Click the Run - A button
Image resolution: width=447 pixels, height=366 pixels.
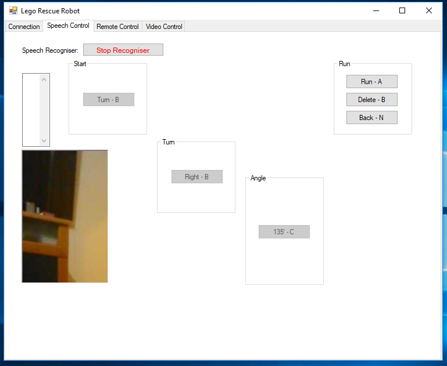pos(371,82)
